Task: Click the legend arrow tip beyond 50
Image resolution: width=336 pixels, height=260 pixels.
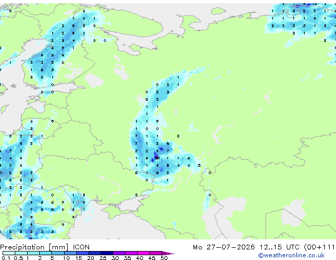Action: point(168,253)
